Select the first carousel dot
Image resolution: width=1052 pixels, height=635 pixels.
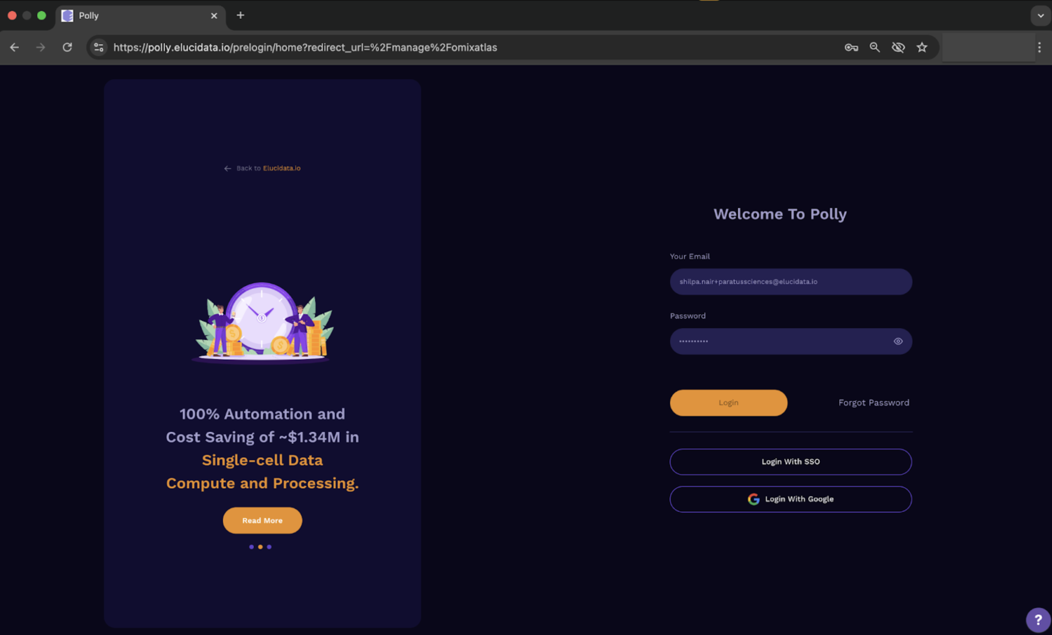[x=251, y=547]
